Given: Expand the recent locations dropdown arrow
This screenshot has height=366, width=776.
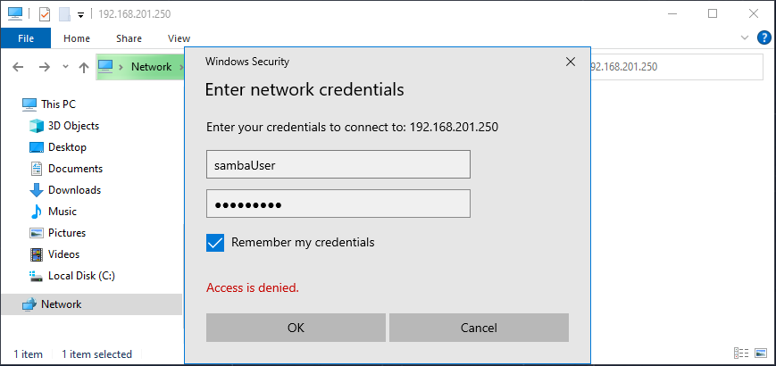Looking at the screenshot, I should click(65, 67).
